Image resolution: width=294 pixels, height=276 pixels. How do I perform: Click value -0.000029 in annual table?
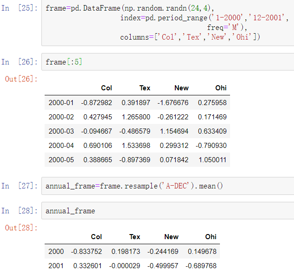pyautogui.click(x=125, y=266)
